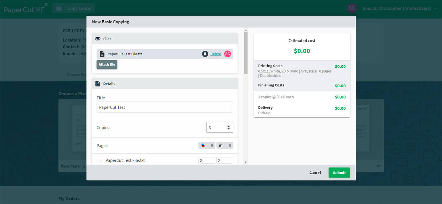Click the scrollbar down arrow in dialog
442x204 pixels.
click(x=246, y=162)
